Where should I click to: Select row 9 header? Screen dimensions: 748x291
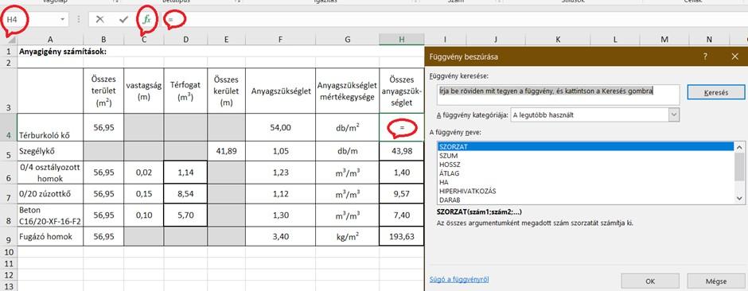coord(8,236)
